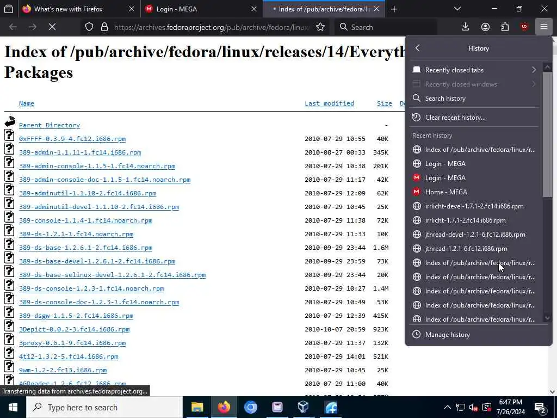Click file icon beside 0xFFFF-0.3.9-4 row

[x=10, y=135]
